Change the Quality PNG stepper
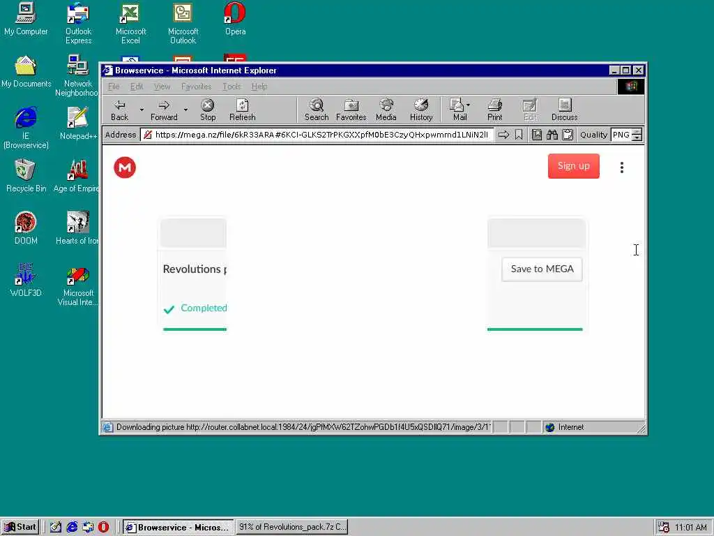 (x=637, y=135)
